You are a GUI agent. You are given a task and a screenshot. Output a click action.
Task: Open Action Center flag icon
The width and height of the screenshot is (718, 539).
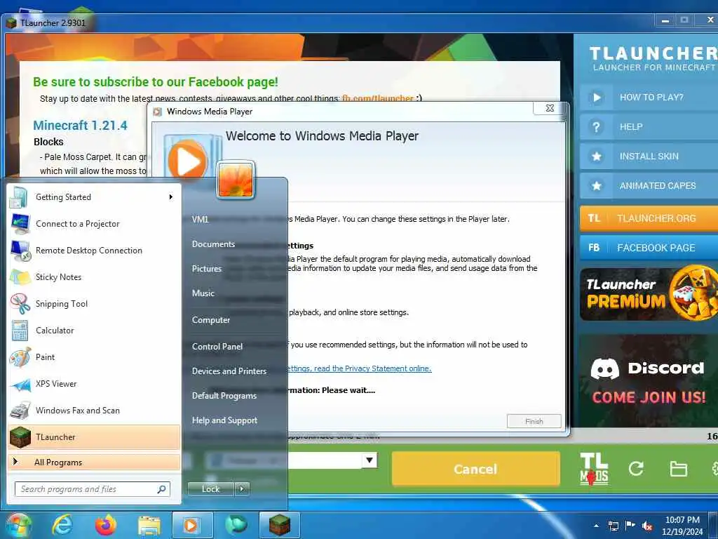pyautogui.click(x=630, y=526)
